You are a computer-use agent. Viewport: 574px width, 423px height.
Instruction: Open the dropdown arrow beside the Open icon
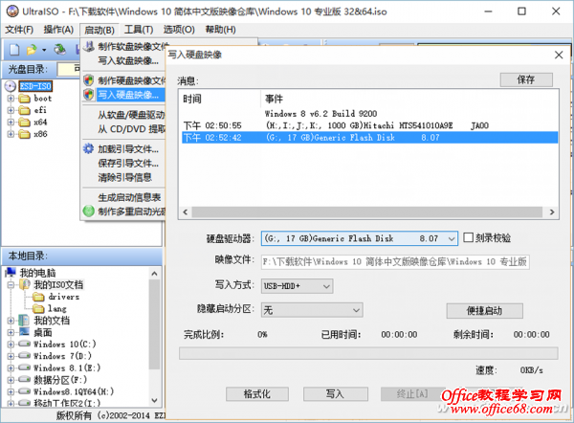pyautogui.click(x=44, y=50)
